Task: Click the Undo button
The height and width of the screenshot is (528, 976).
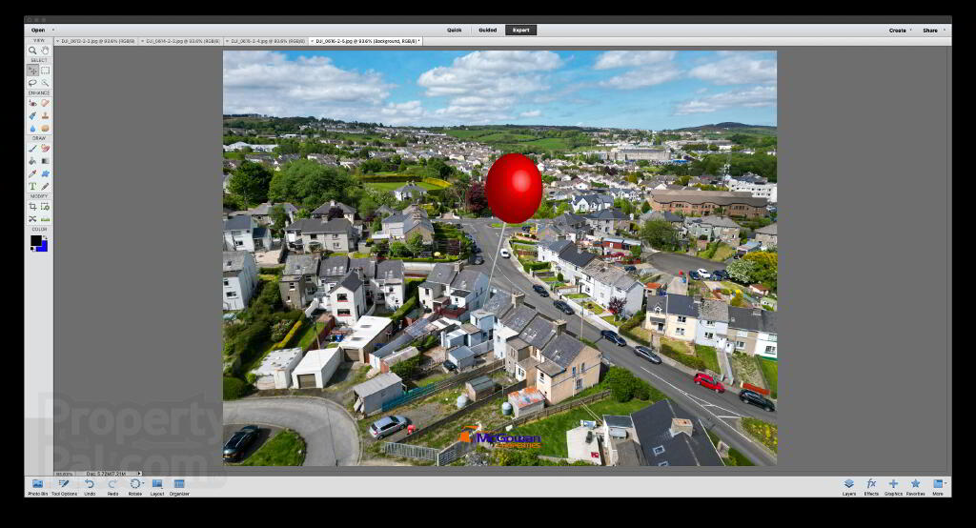Action: coord(90,487)
